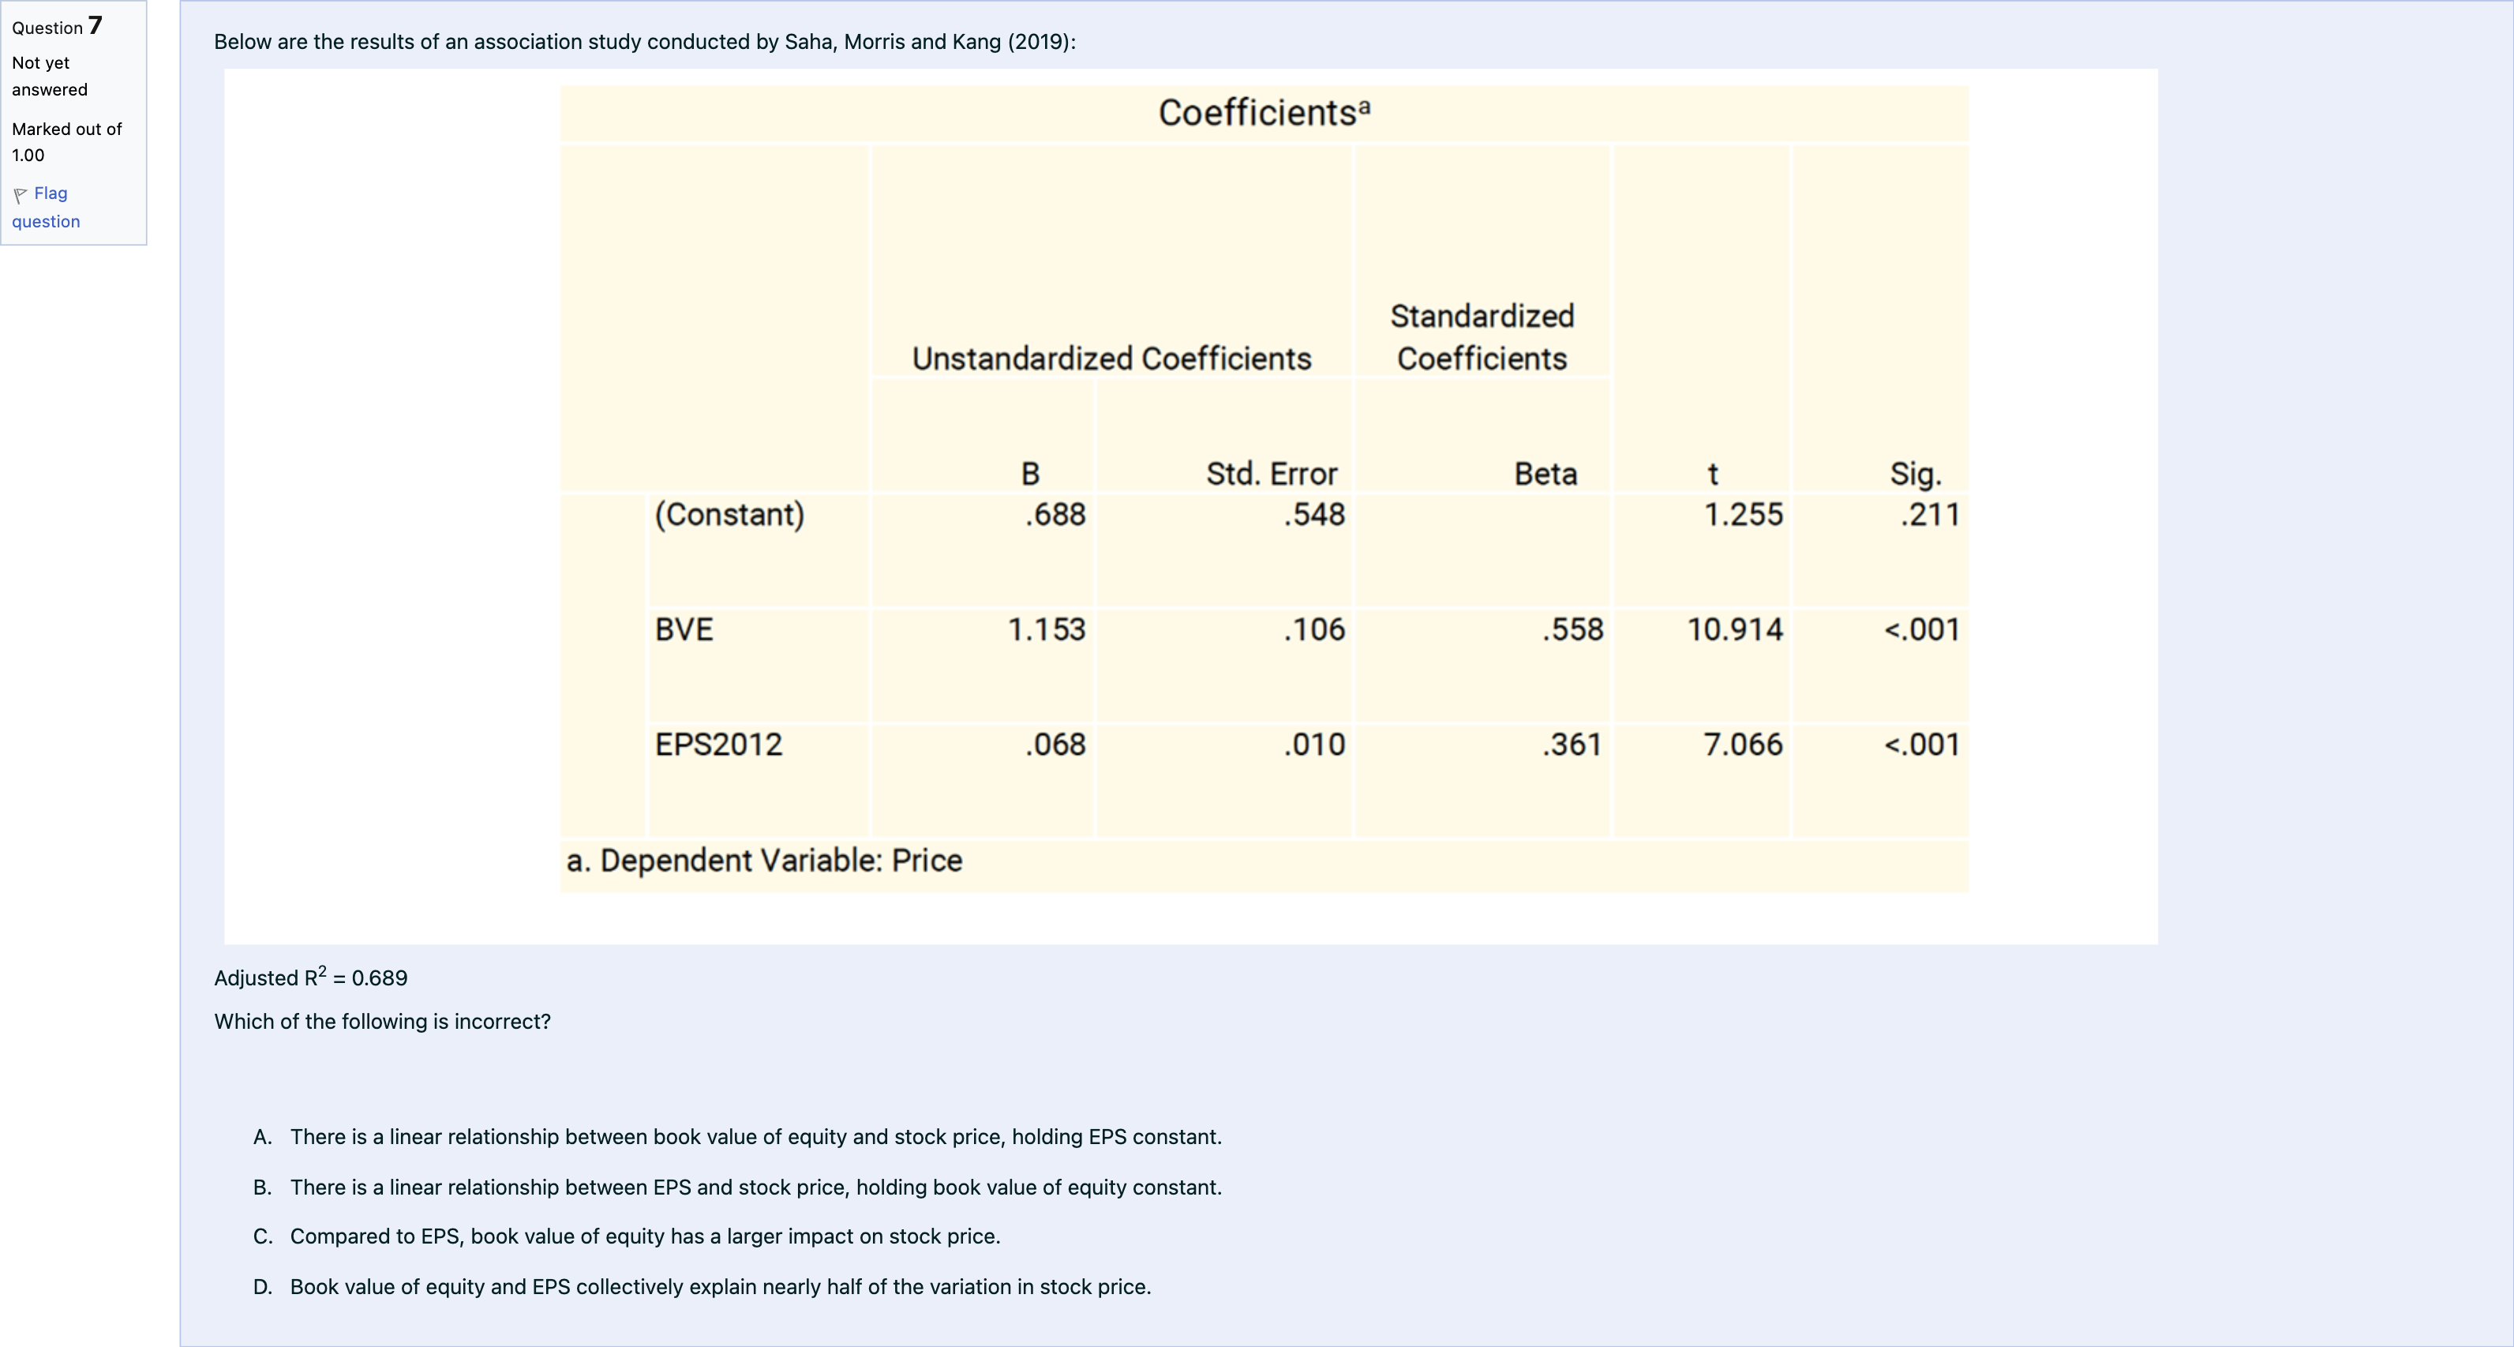This screenshot has width=2514, height=1347.
Task: Click the EPS2012 row label
Action: (x=718, y=745)
